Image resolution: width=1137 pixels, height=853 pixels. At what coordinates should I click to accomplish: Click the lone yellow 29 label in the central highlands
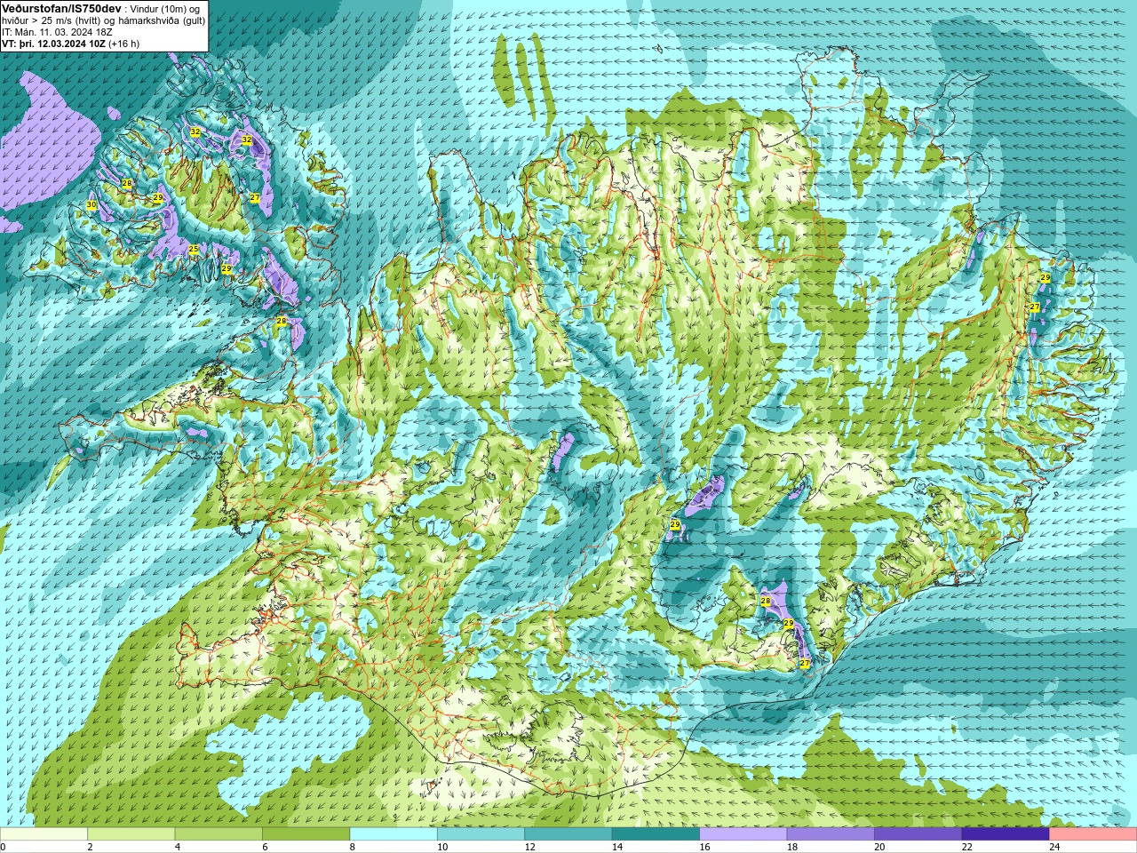tap(675, 525)
